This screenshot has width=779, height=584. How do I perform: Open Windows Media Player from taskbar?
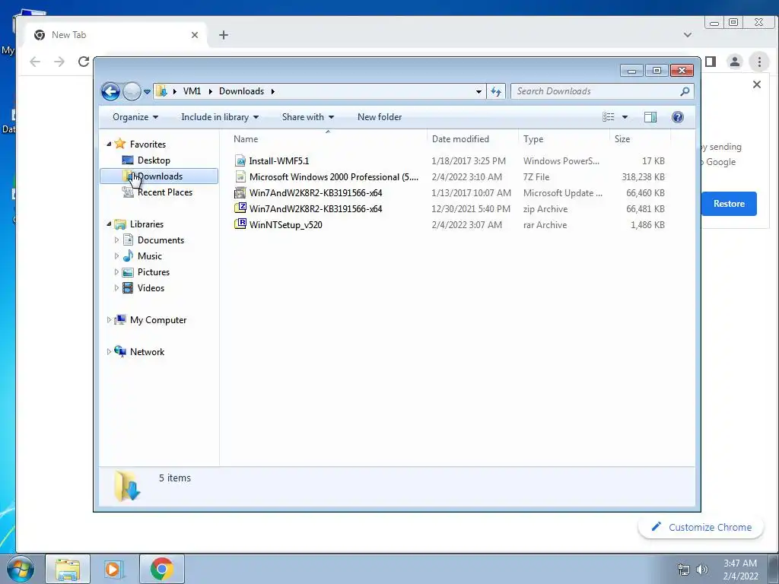click(113, 569)
